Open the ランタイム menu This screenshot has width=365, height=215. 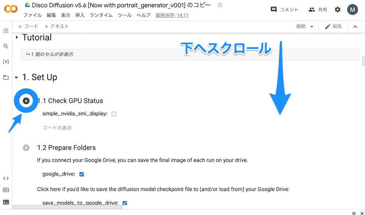tap(101, 15)
